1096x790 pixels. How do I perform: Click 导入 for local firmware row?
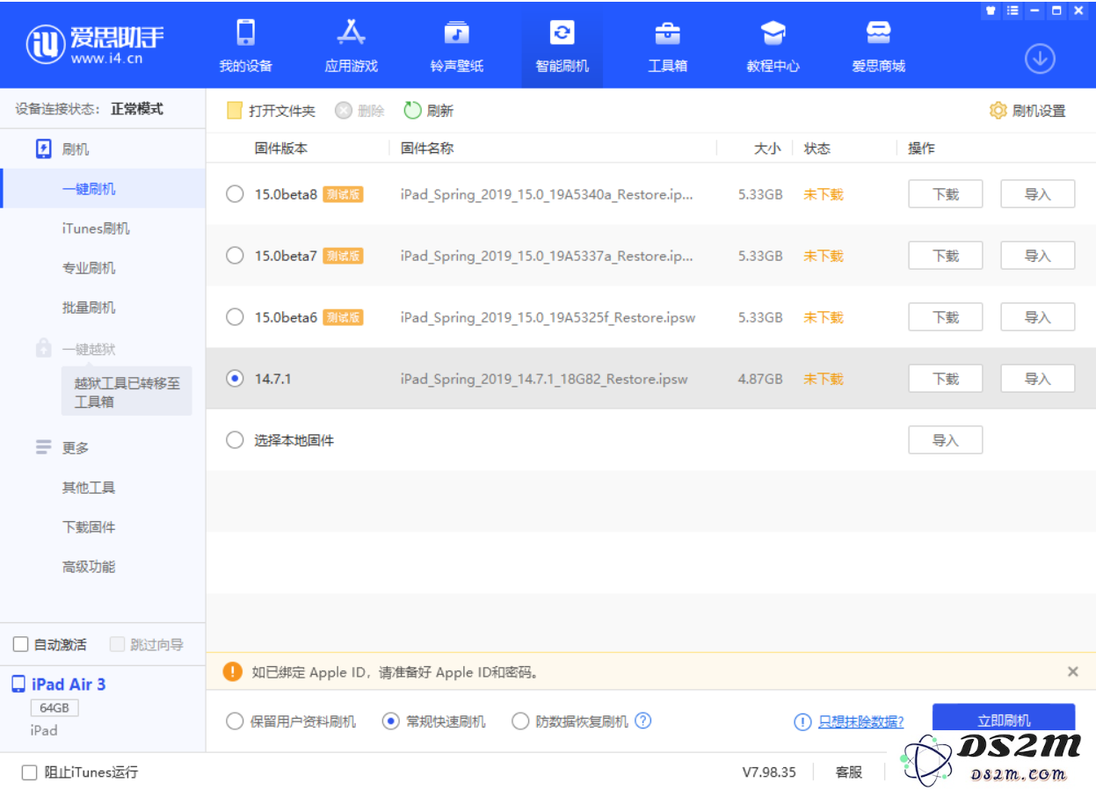945,440
